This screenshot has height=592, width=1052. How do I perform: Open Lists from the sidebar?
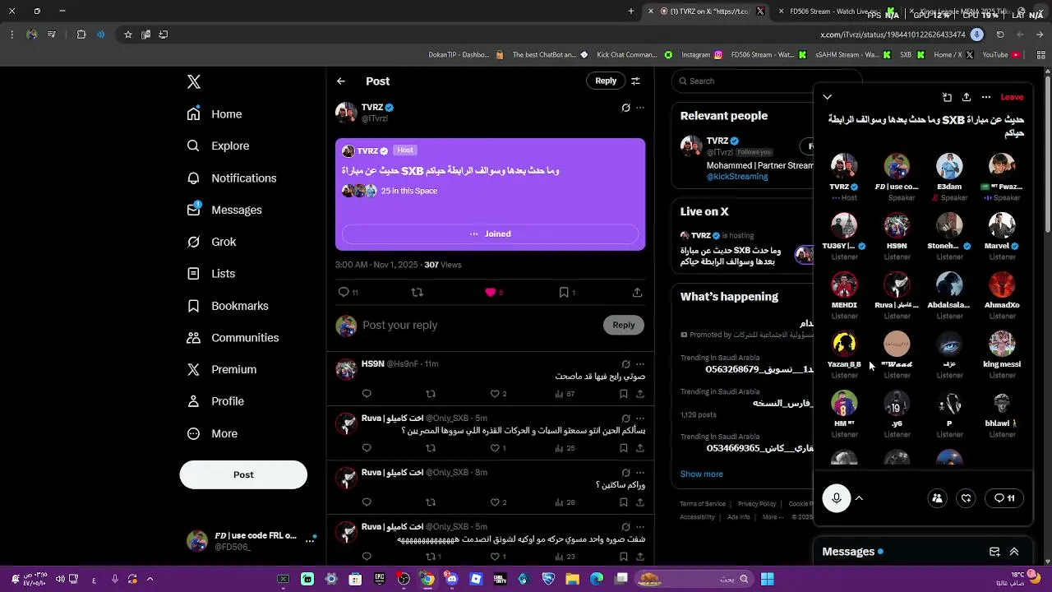click(x=210, y=274)
